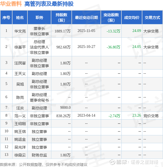Select the name 姚运金
The width and height of the screenshot is (163, 167).
point(20,139)
